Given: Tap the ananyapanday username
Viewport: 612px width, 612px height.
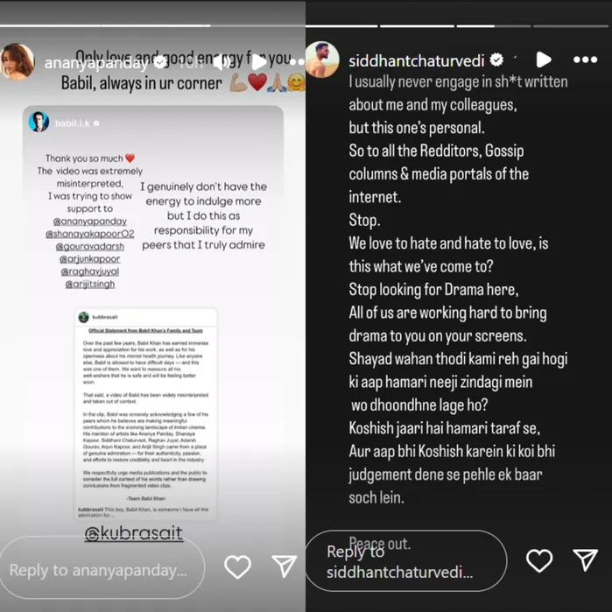Looking at the screenshot, I should click(96, 62).
